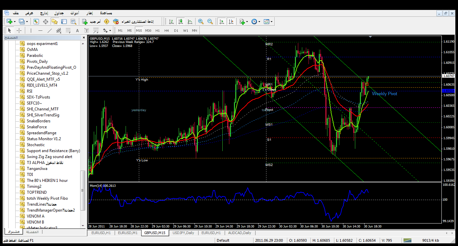Open the ملف menu
The image size is (458, 246).
pos(16,13)
